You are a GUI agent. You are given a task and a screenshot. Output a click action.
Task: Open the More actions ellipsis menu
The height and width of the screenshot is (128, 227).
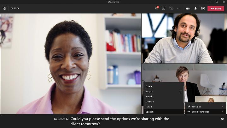click(x=179, y=9)
